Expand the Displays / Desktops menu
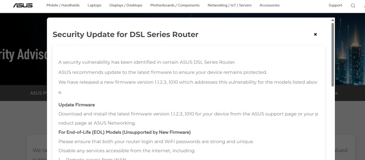 pos(125,5)
